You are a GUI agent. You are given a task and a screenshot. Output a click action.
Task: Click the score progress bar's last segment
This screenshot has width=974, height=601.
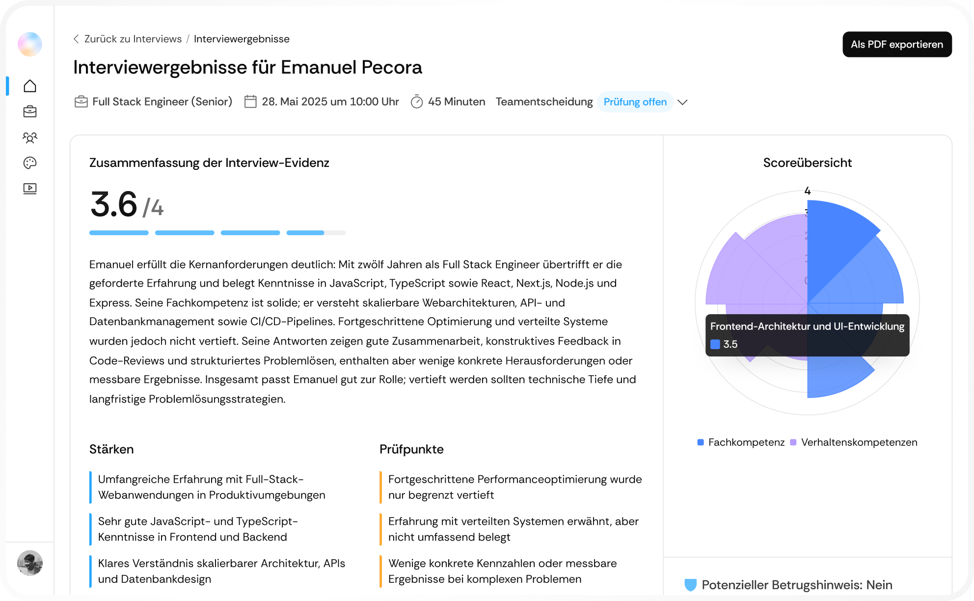point(316,233)
